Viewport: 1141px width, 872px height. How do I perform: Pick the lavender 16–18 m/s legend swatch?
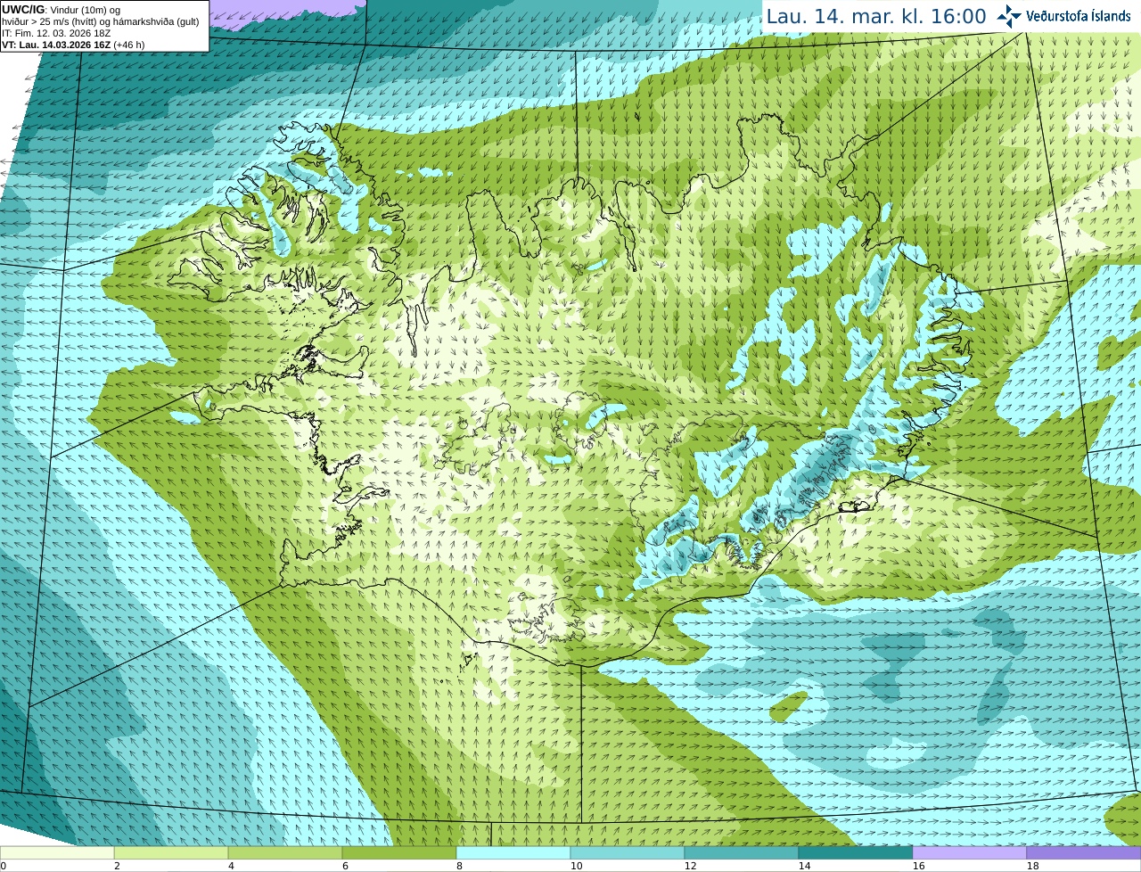tap(970, 853)
